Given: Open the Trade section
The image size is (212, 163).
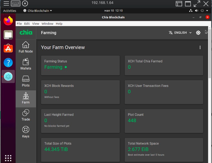Looking at the screenshot, I should click(26, 115).
